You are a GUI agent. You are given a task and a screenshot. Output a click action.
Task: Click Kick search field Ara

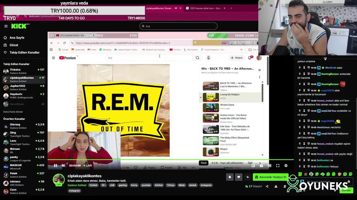point(178,26)
